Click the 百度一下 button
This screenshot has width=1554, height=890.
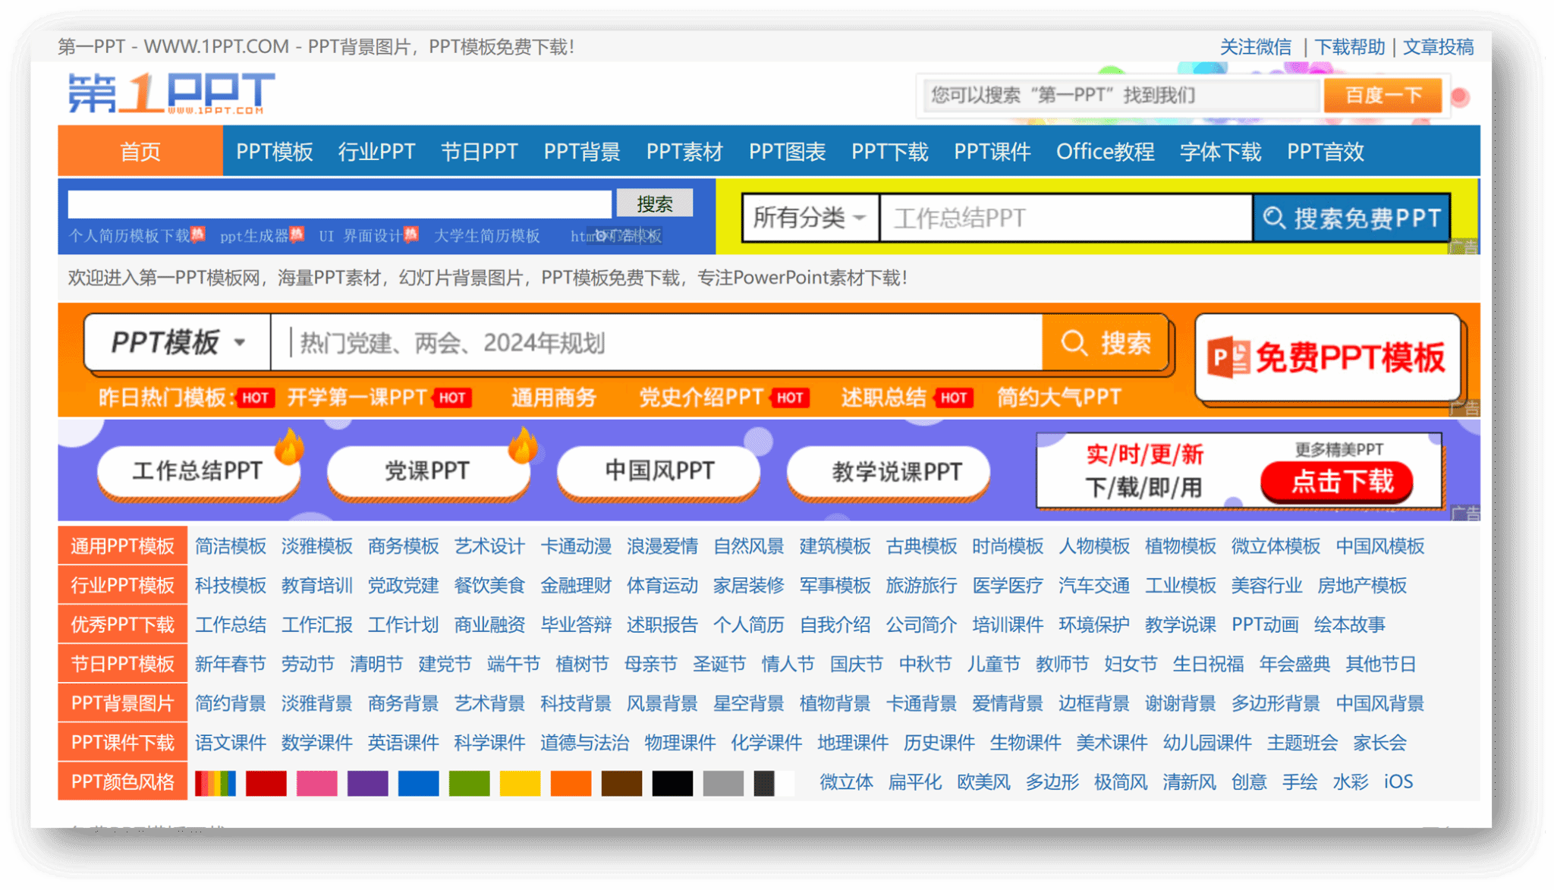click(x=1382, y=96)
